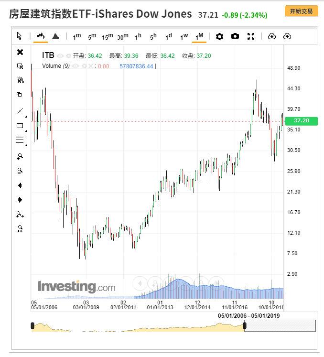The image size is (324, 357).
Task: Select the rectangle shape tool
Action: coord(20,126)
